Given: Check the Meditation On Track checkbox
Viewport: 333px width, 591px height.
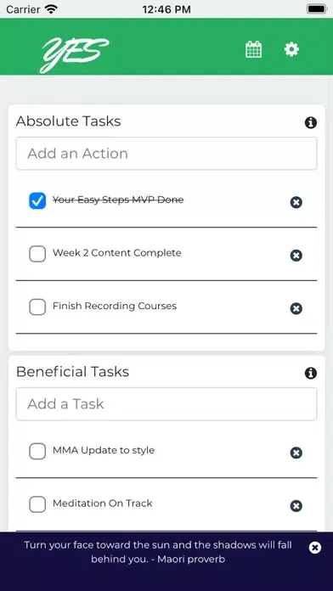Looking at the screenshot, I should click(37, 504).
